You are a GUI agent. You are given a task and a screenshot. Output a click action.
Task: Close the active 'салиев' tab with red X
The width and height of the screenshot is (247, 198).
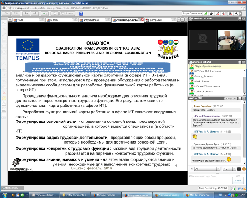(x=142, y=20)
